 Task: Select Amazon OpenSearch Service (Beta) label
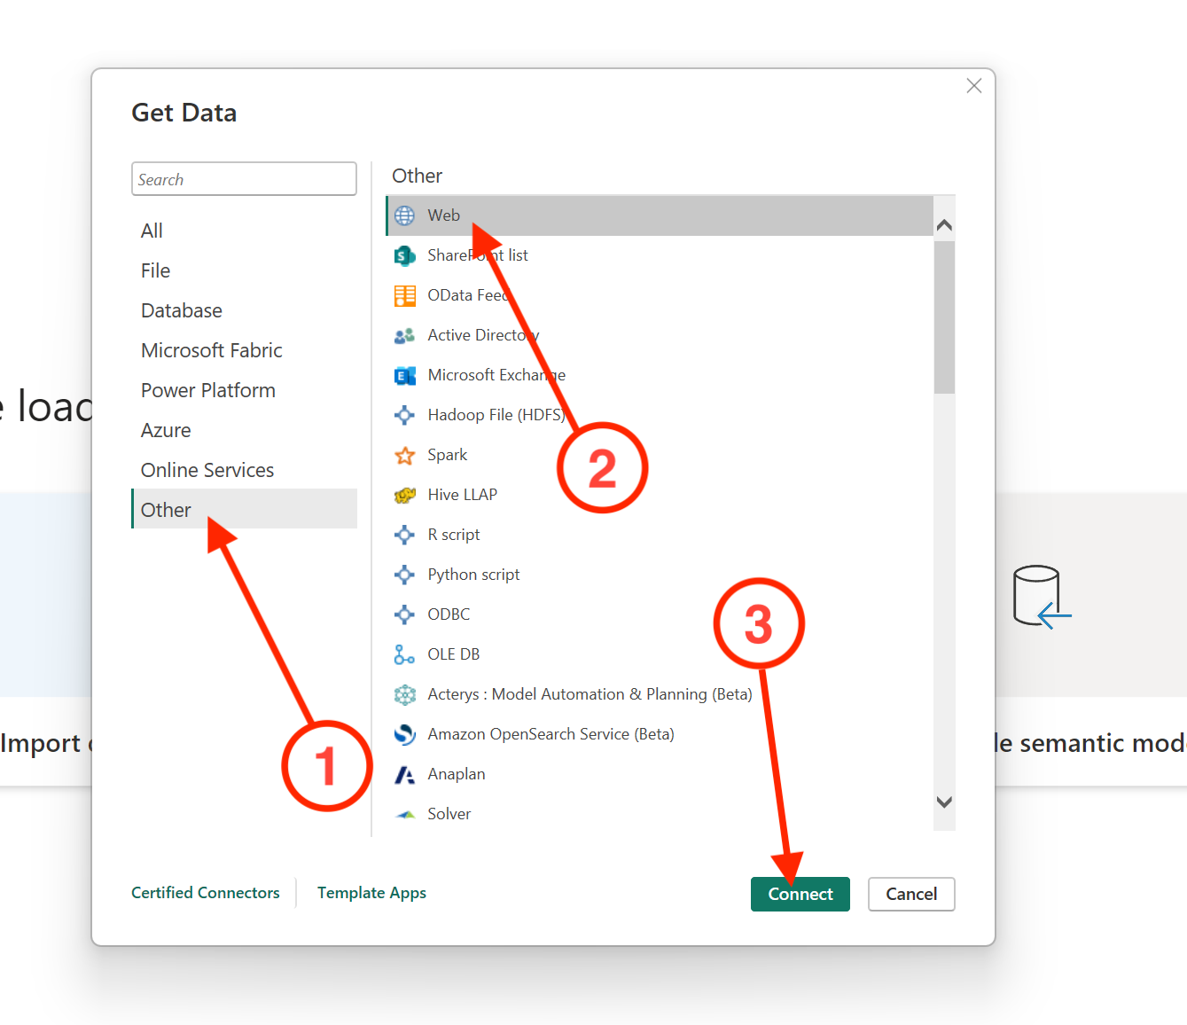tap(551, 734)
